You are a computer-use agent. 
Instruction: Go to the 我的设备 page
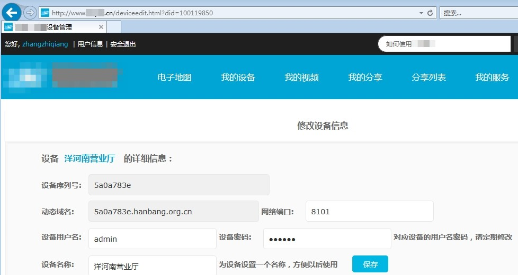238,78
